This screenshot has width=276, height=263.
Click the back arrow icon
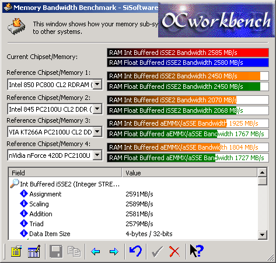(x=95, y=251)
